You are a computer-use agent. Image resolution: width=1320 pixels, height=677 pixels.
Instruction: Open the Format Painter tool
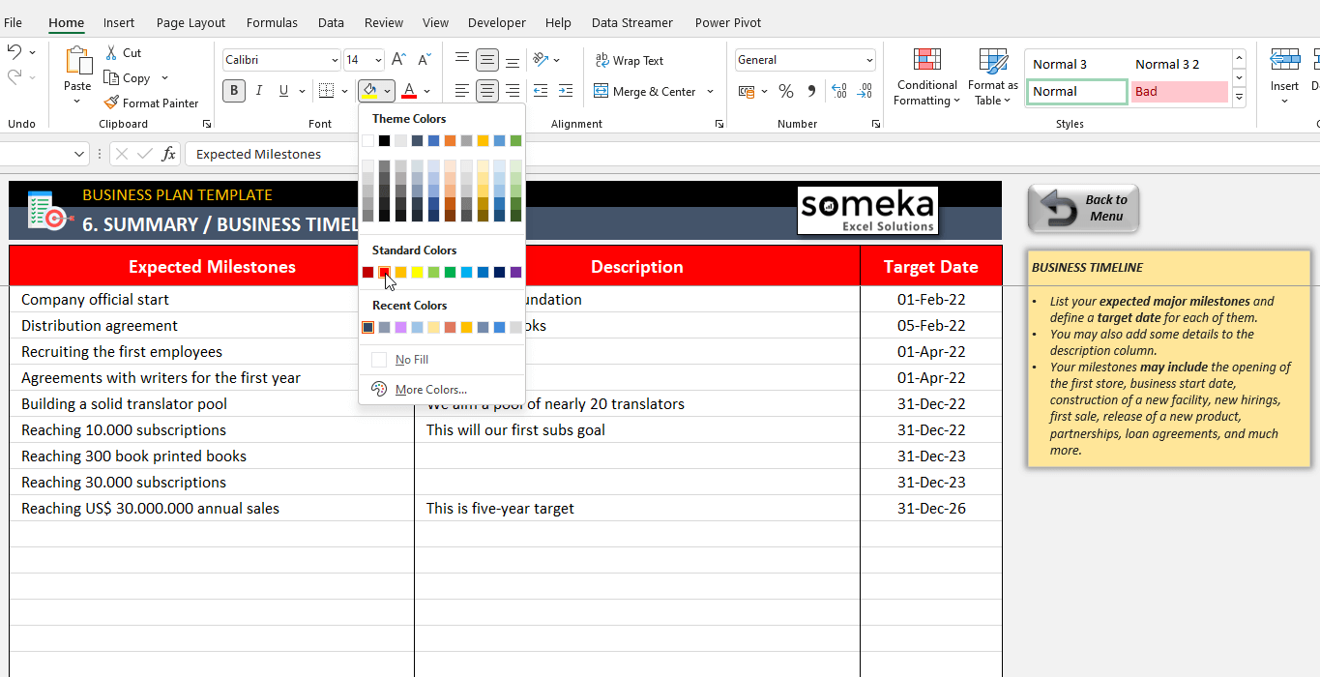152,103
